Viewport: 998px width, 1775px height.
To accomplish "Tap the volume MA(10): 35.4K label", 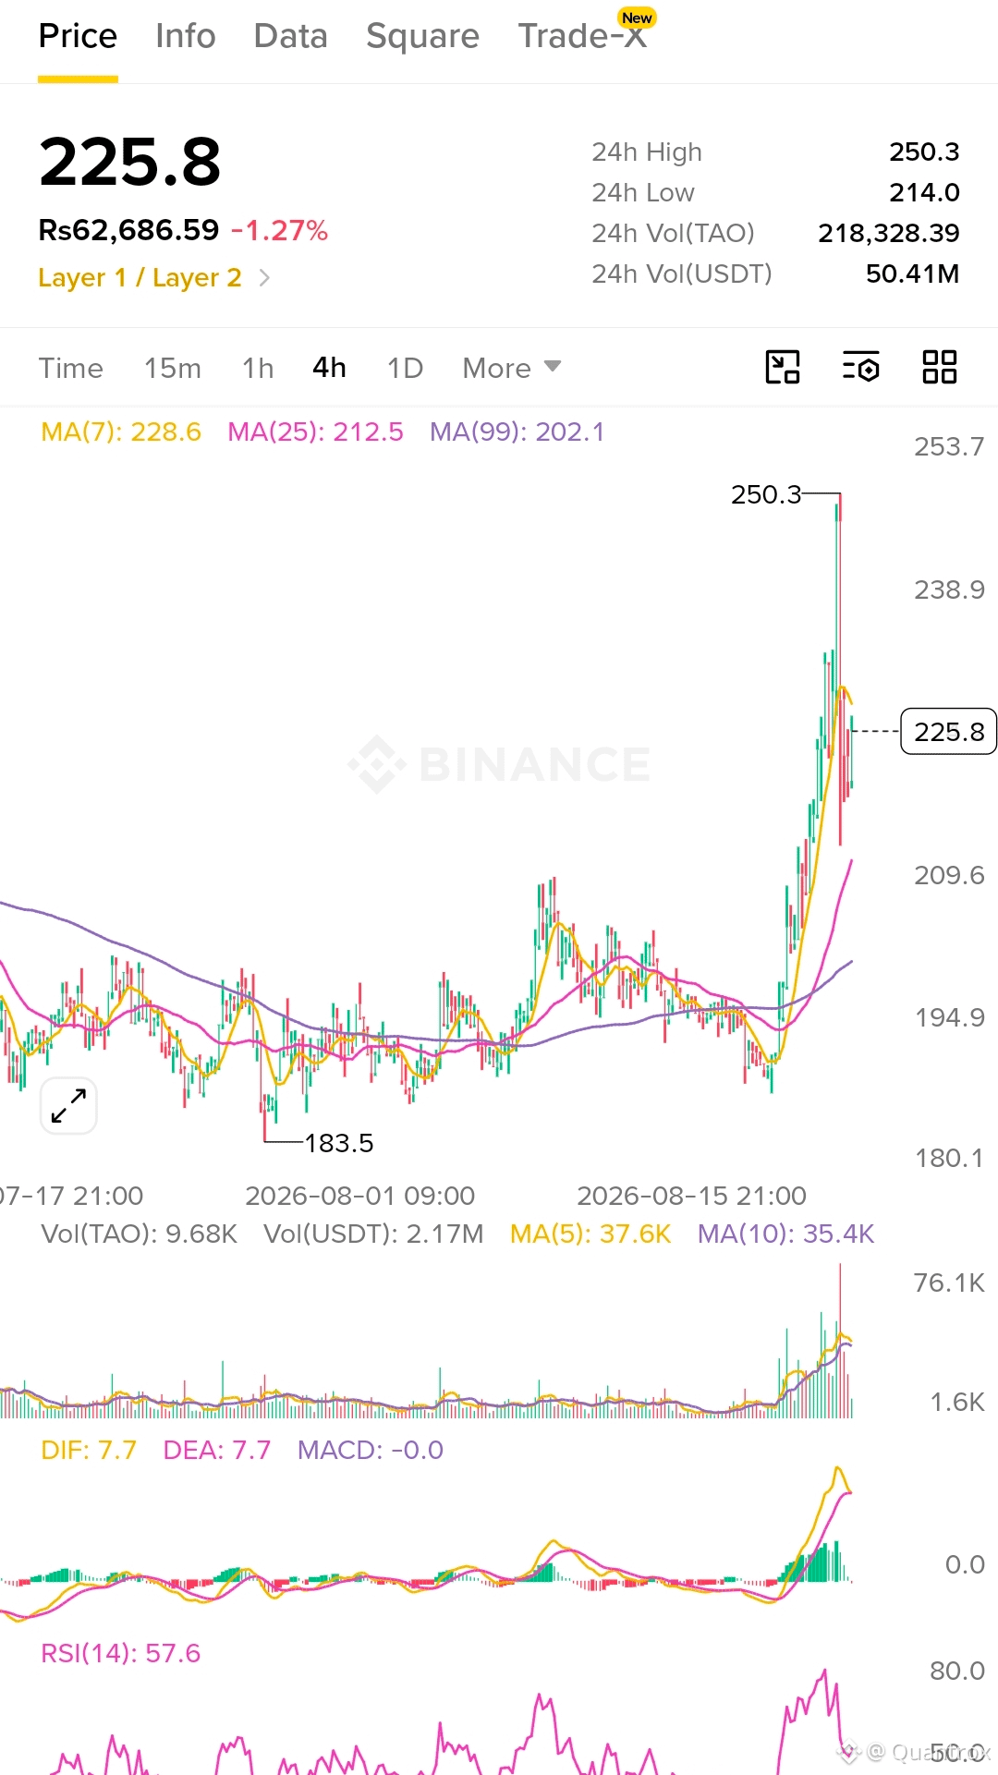I will coord(785,1234).
